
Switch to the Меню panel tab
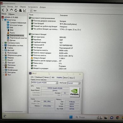coord(4,14)
